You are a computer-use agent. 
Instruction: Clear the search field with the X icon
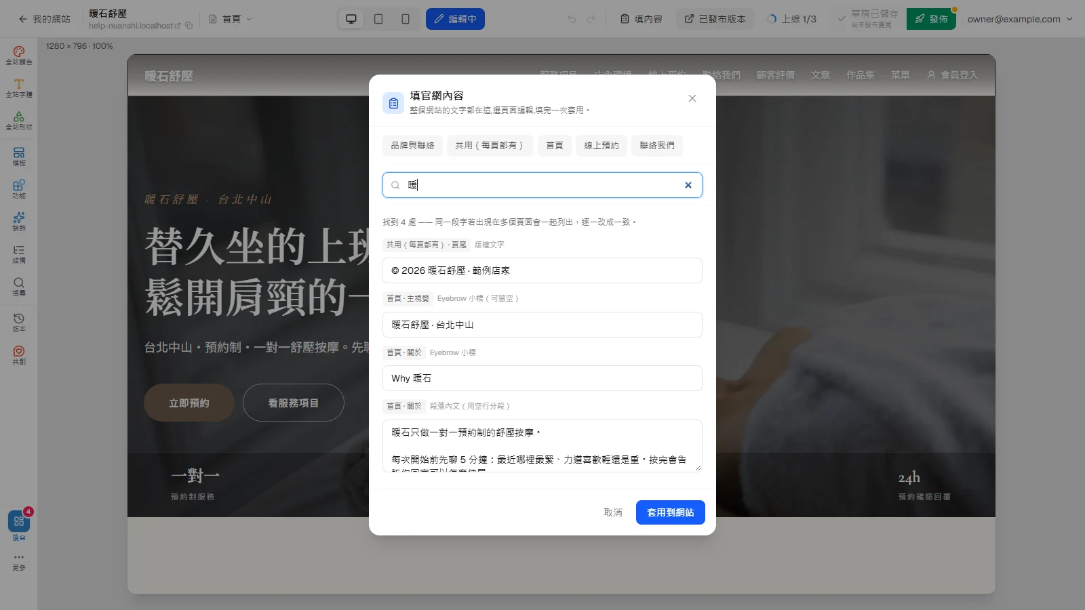point(688,185)
